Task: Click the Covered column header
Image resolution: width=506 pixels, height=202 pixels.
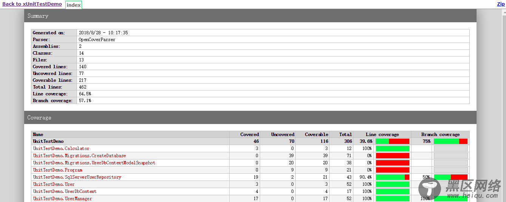Action: (250, 135)
